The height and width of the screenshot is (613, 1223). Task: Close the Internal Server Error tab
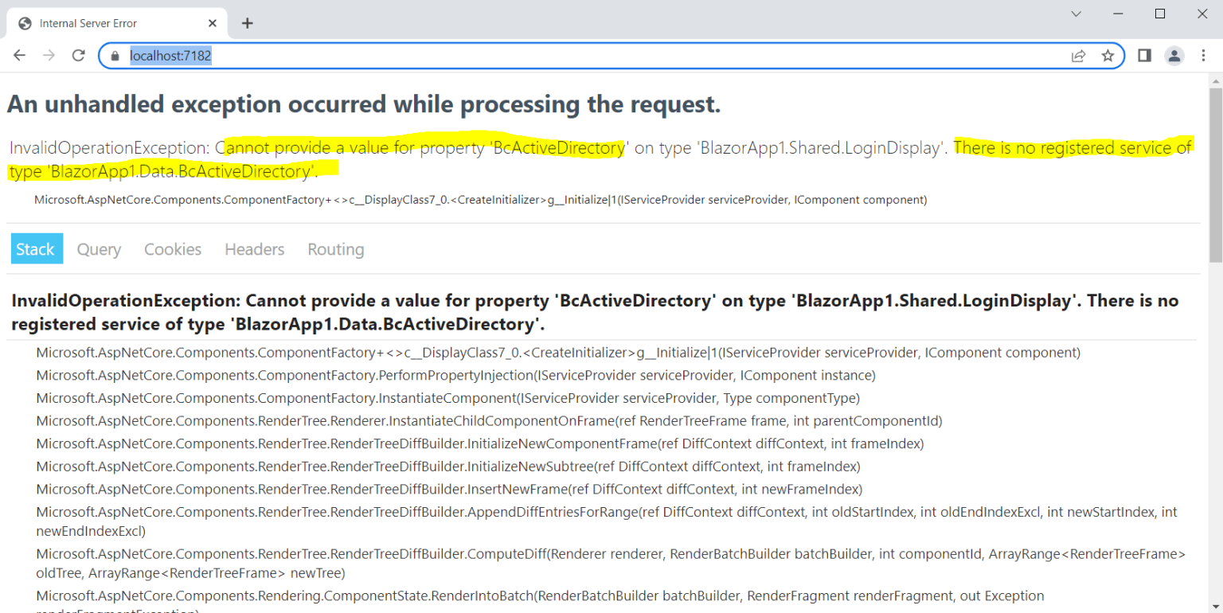pyautogui.click(x=213, y=23)
